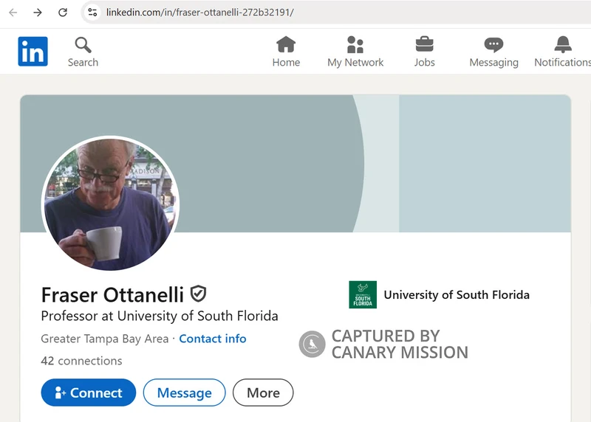Open the University of South Florida logo
This screenshot has width=591, height=422.
(363, 295)
